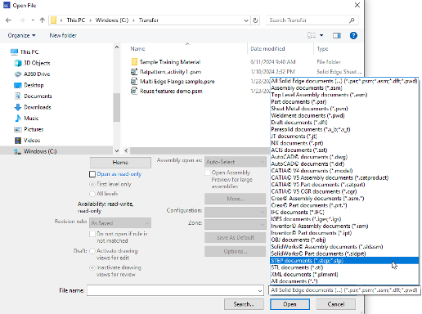Viewport: 422px width, 314px height.
Task: Click the More... button
Action: pos(236,199)
